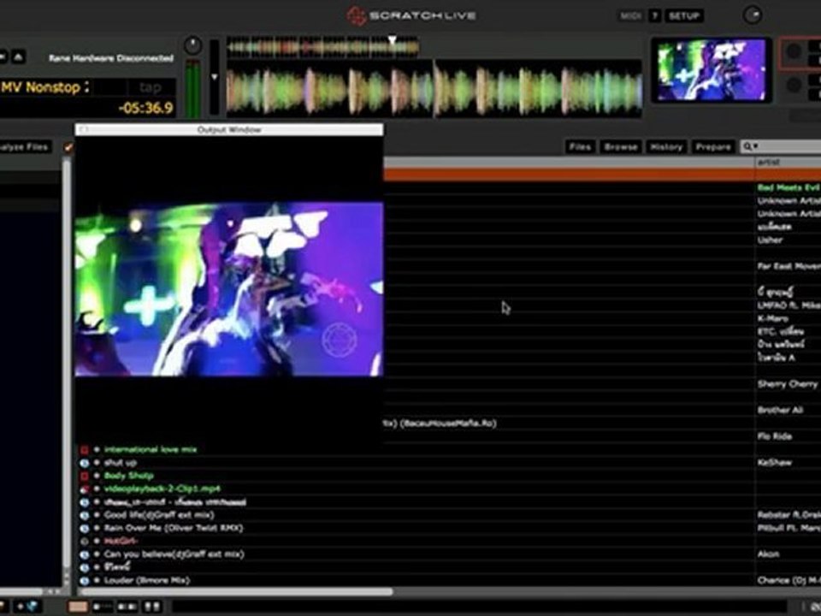Image resolution: width=821 pixels, height=616 pixels.
Task: Select videoplayback-2-Clip1.mp4 in the list
Action: point(162,489)
